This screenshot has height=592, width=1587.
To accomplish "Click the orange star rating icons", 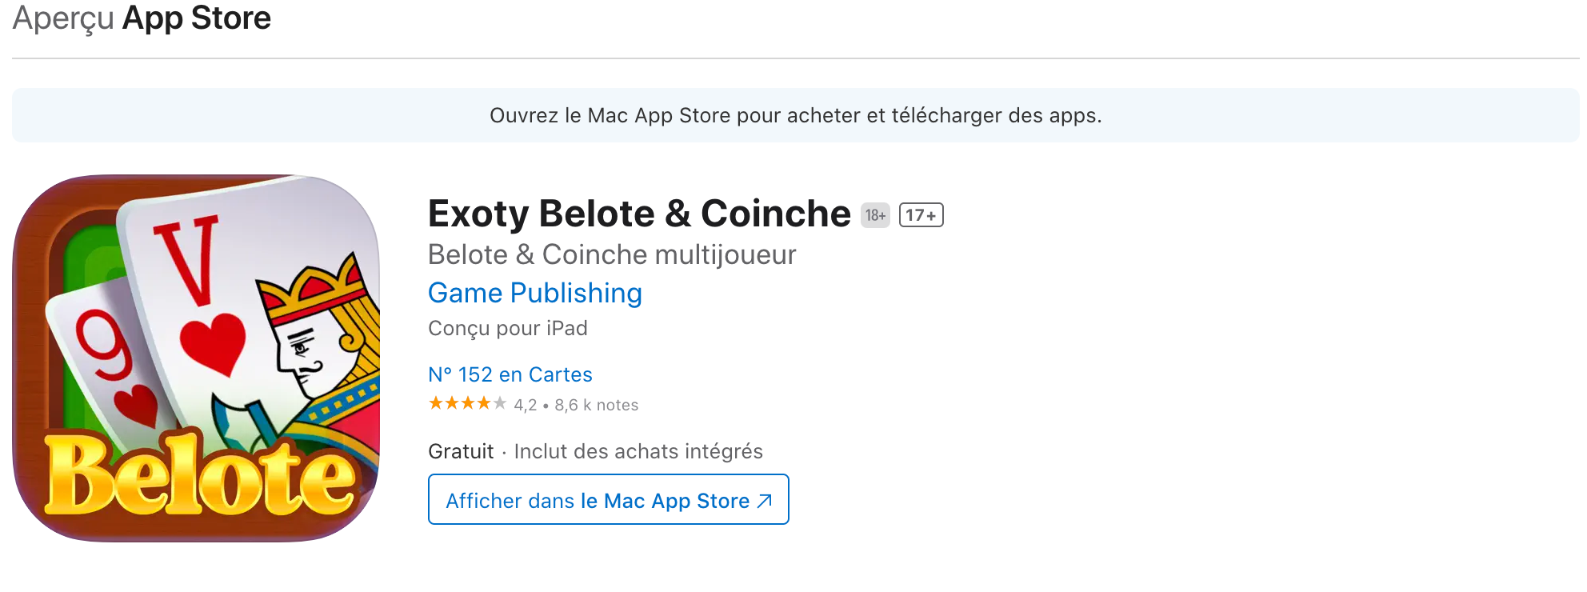I will [467, 403].
